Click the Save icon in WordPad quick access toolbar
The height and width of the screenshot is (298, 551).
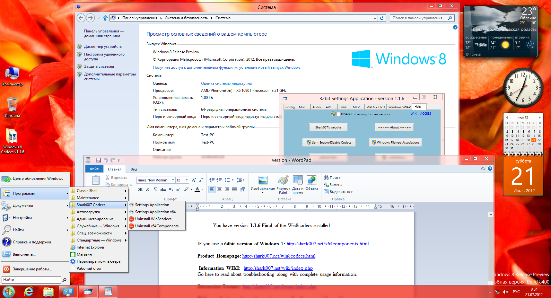point(98,160)
